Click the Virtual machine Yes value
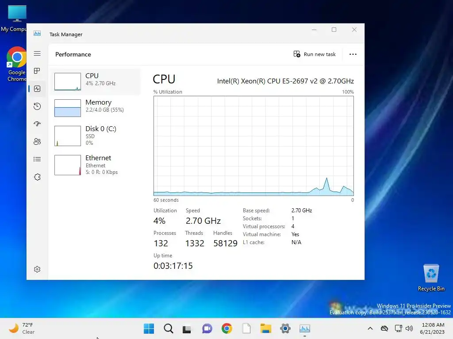453x339 pixels. (x=295, y=234)
